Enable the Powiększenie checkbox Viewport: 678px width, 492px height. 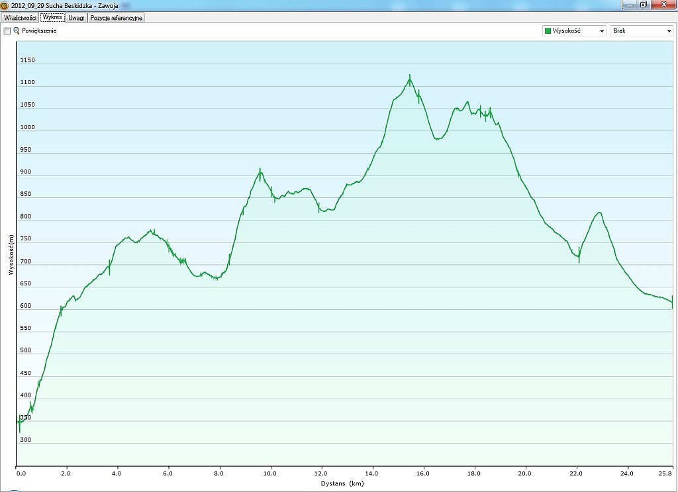point(7,31)
